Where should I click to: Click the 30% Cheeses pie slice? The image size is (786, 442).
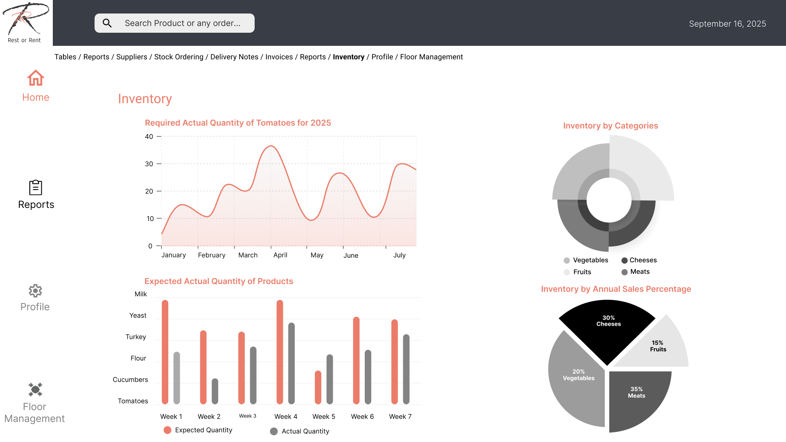pos(608,331)
